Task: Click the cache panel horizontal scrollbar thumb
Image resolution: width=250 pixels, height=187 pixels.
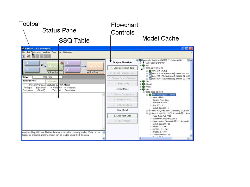Action: pos(157,138)
